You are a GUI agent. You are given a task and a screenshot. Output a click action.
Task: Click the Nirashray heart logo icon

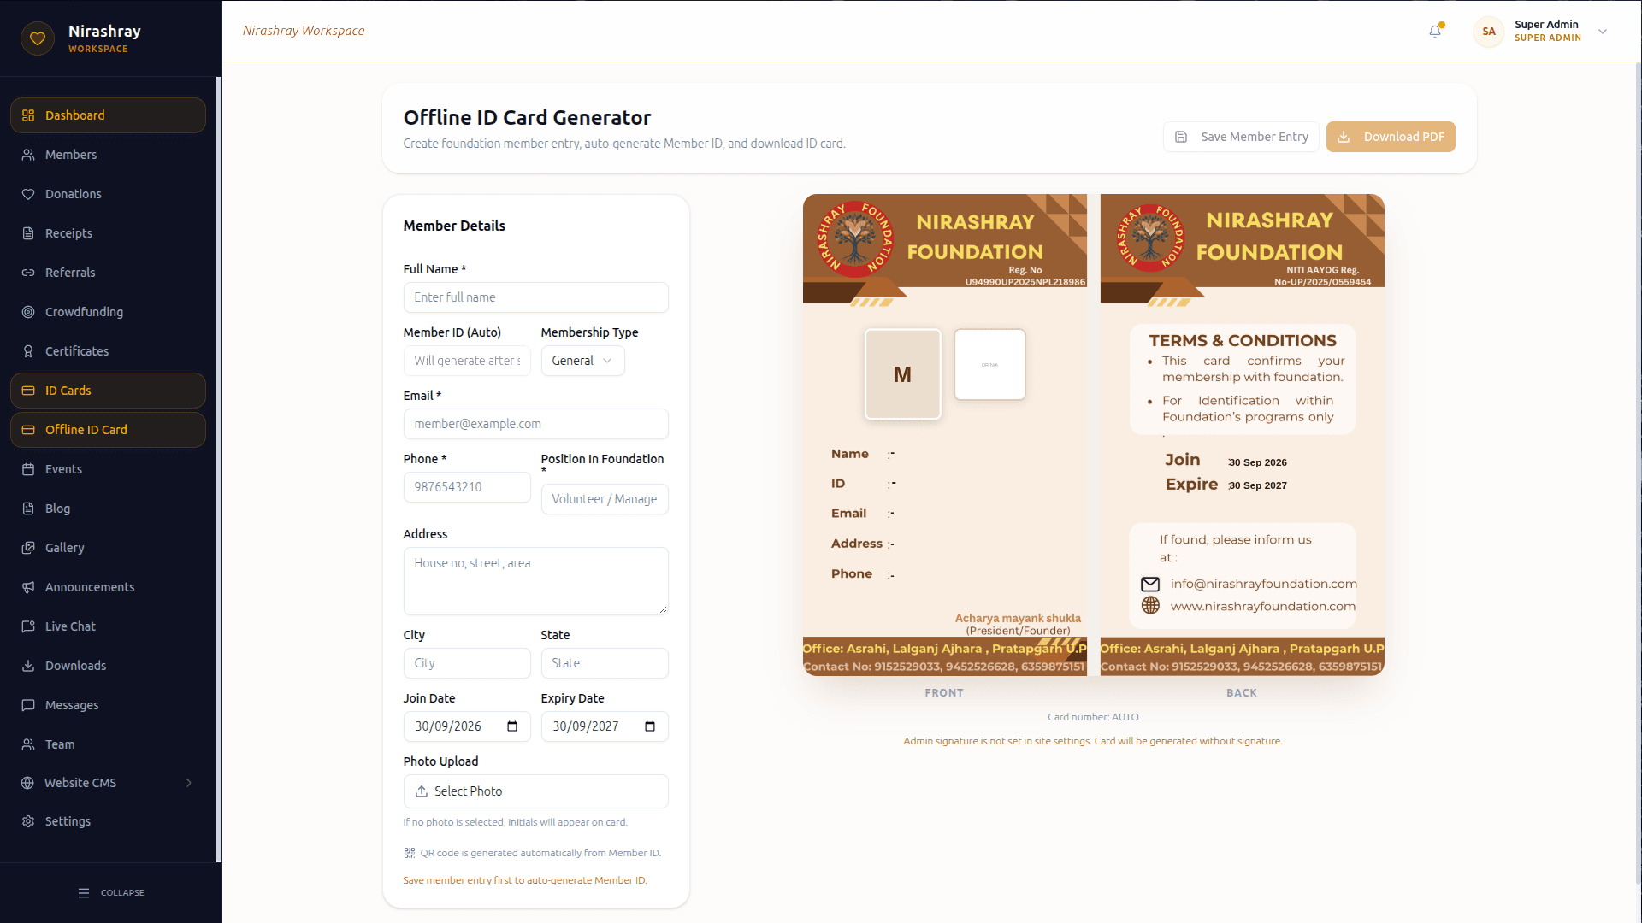pos(38,38)
